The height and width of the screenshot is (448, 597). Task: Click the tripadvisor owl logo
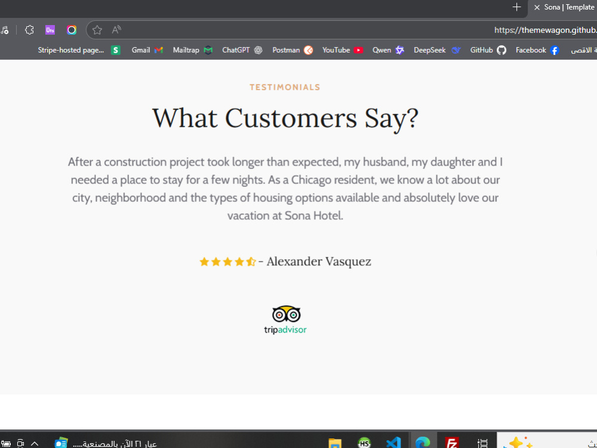(x=285, y=320)
